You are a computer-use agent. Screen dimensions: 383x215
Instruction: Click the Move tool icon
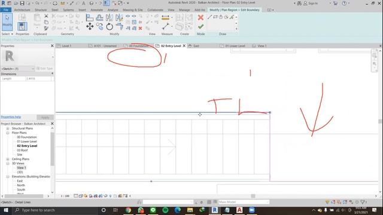[90, 26]
